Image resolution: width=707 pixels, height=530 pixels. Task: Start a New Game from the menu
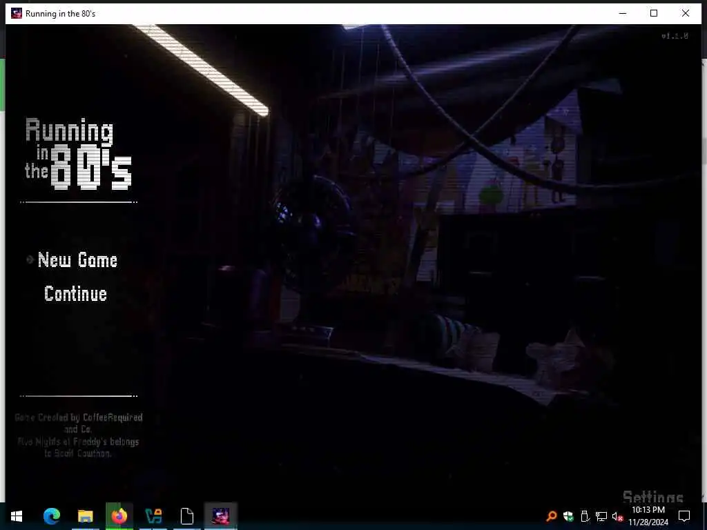77,260
